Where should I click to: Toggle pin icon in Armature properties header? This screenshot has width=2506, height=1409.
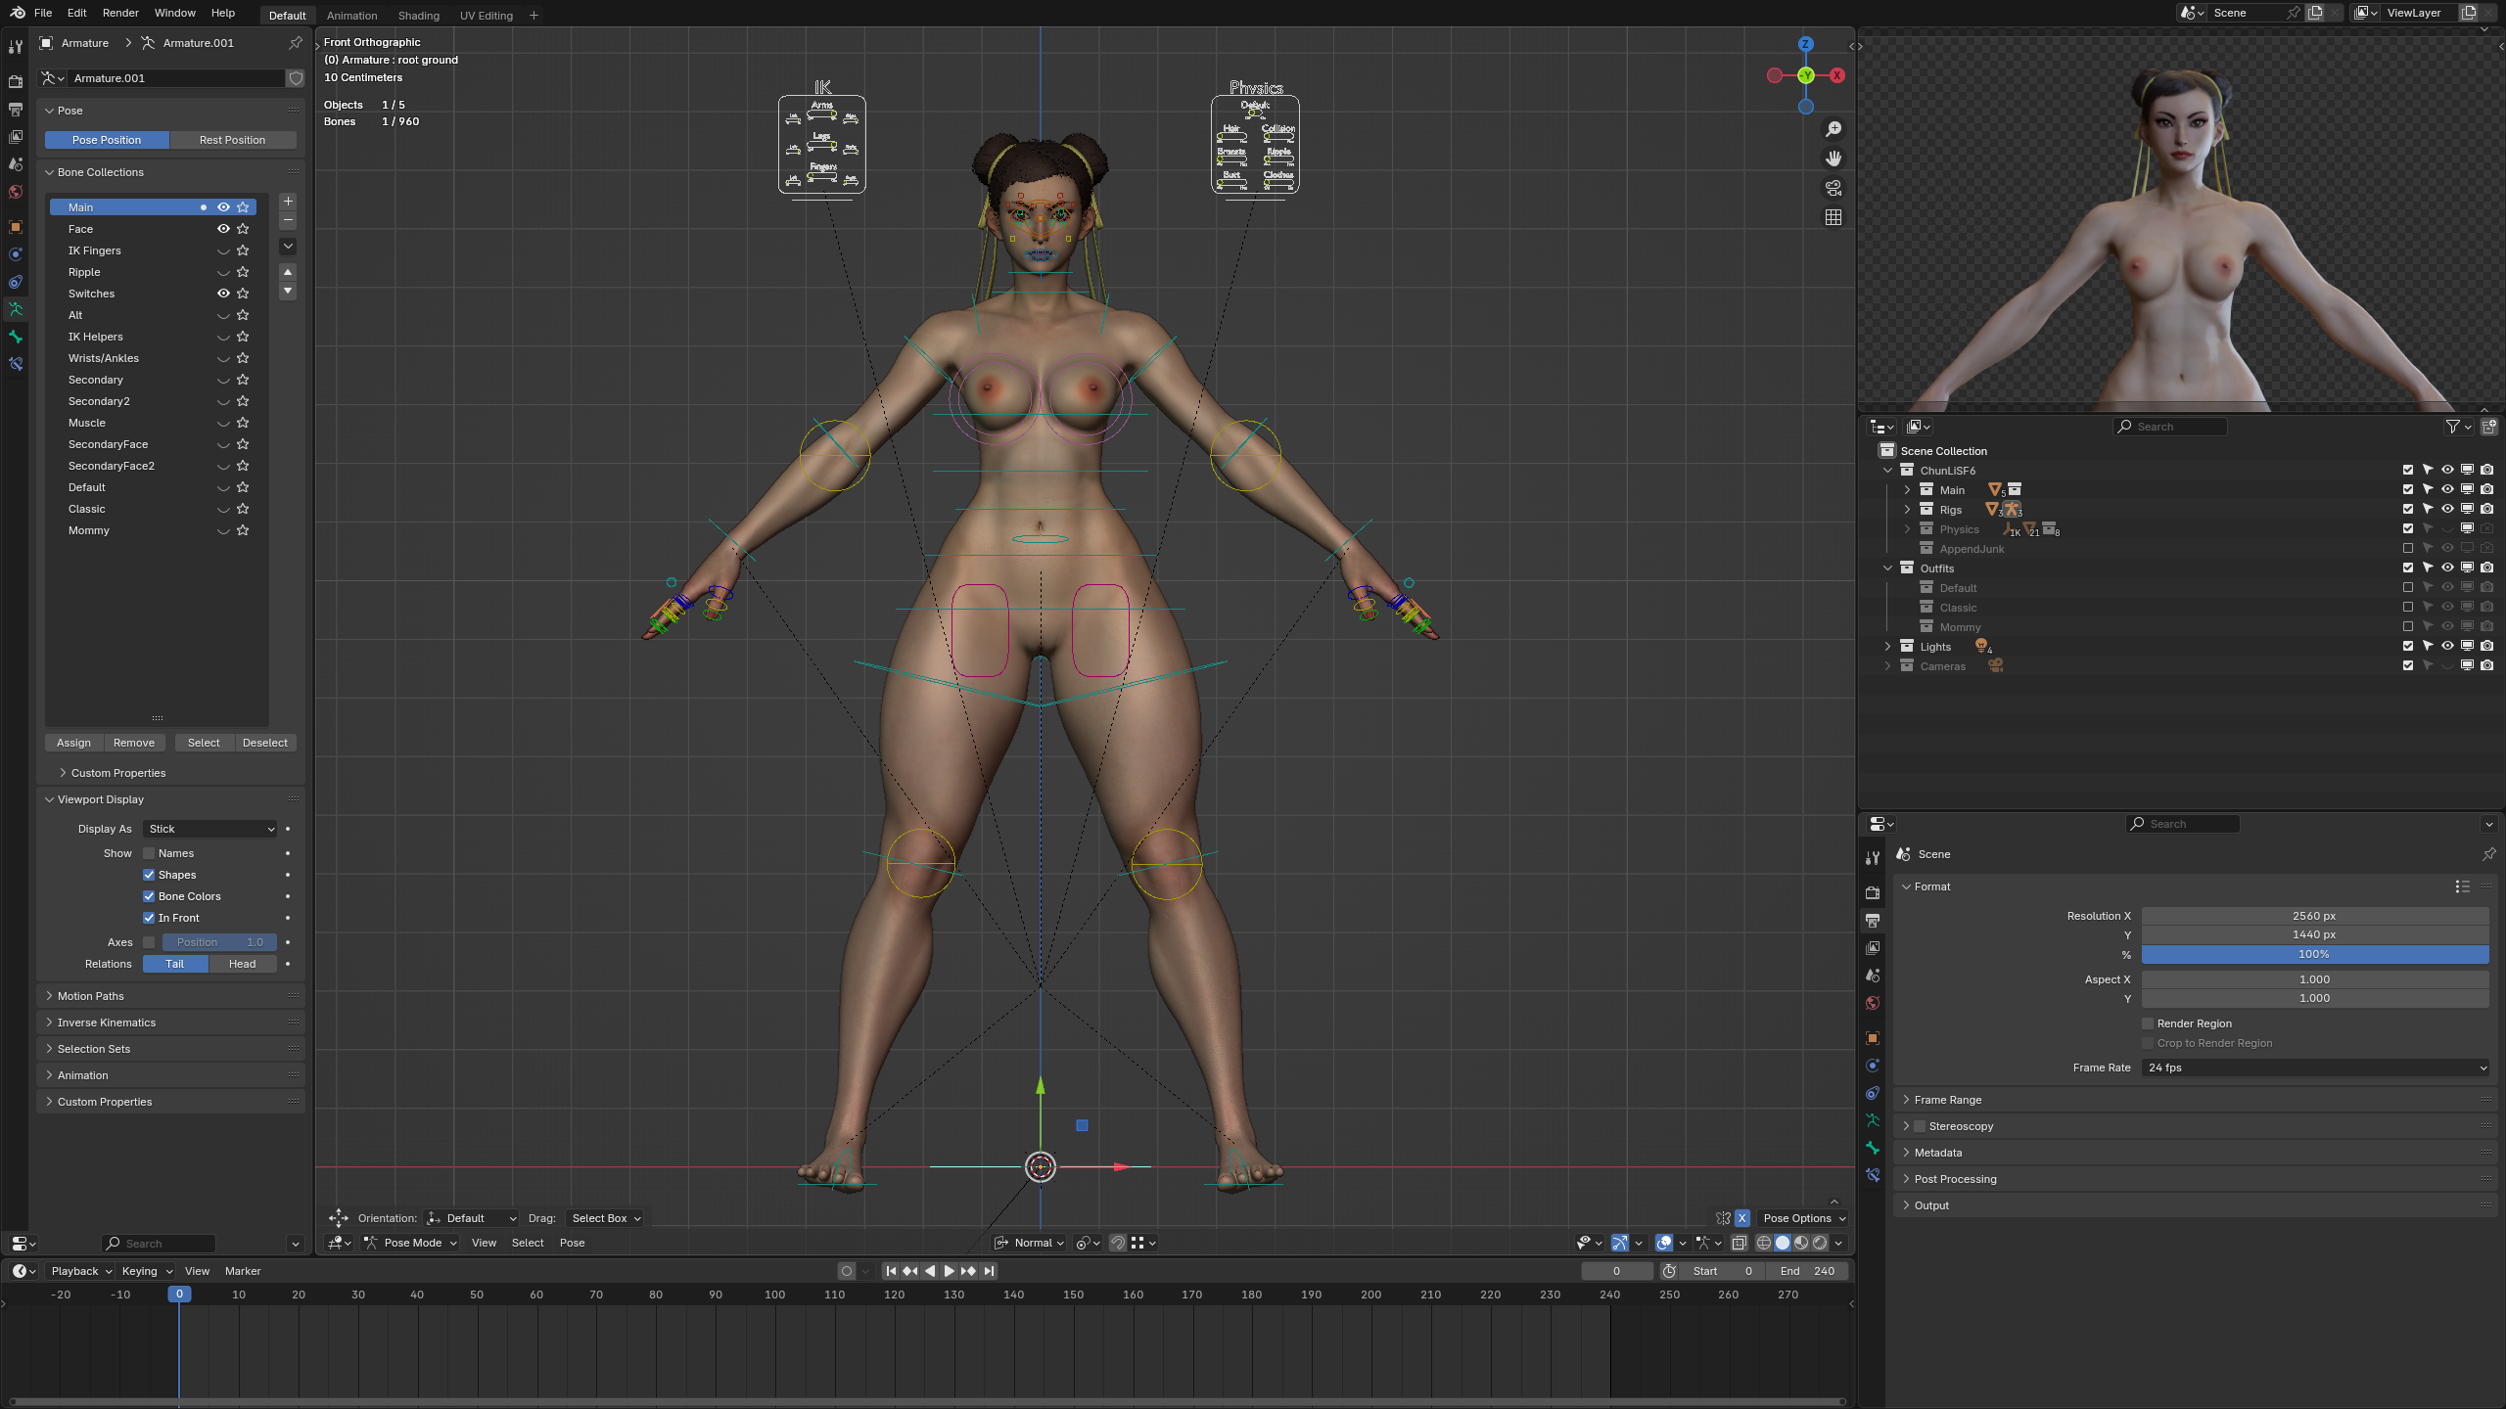(296, 43)
